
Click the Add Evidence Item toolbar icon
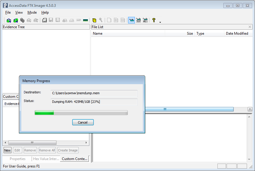pyautogui.click(x=9, y=20)
